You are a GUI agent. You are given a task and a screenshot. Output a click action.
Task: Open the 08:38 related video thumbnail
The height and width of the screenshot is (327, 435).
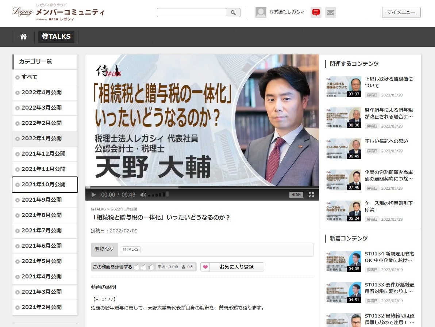344,118
